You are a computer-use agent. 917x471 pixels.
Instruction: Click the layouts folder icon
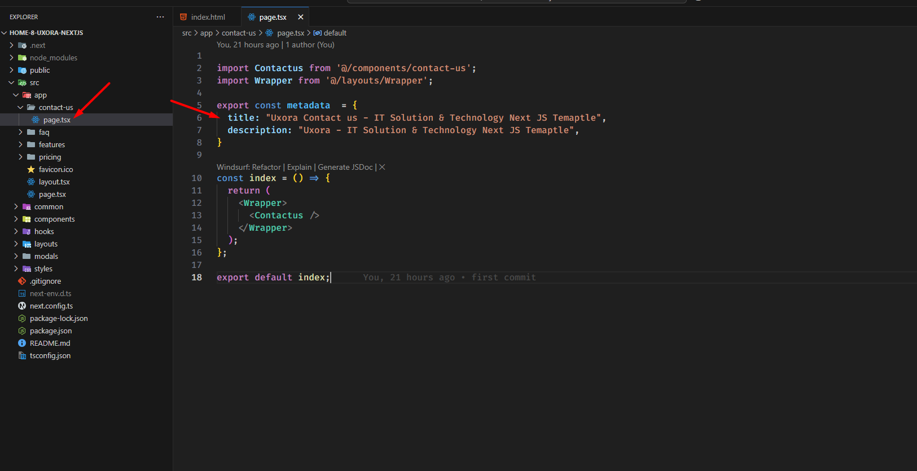[x=27, y=244]
